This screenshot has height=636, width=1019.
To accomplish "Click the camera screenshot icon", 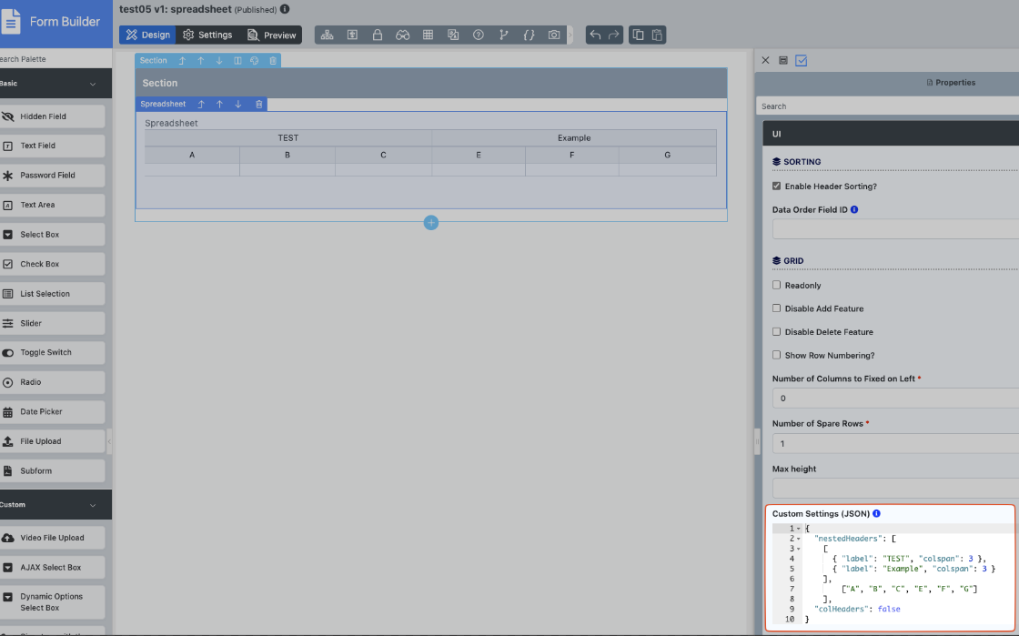I will point(554,35).
